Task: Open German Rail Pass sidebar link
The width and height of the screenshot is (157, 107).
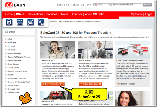Action: coord(14,53)
